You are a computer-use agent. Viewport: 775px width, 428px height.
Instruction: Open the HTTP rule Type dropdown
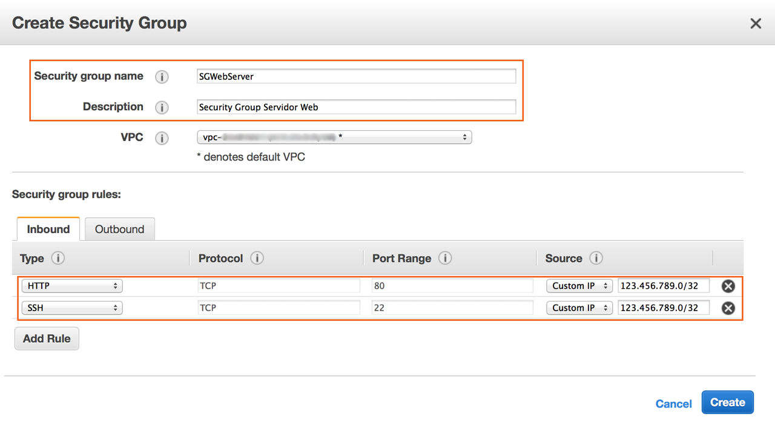coord(72,286)
